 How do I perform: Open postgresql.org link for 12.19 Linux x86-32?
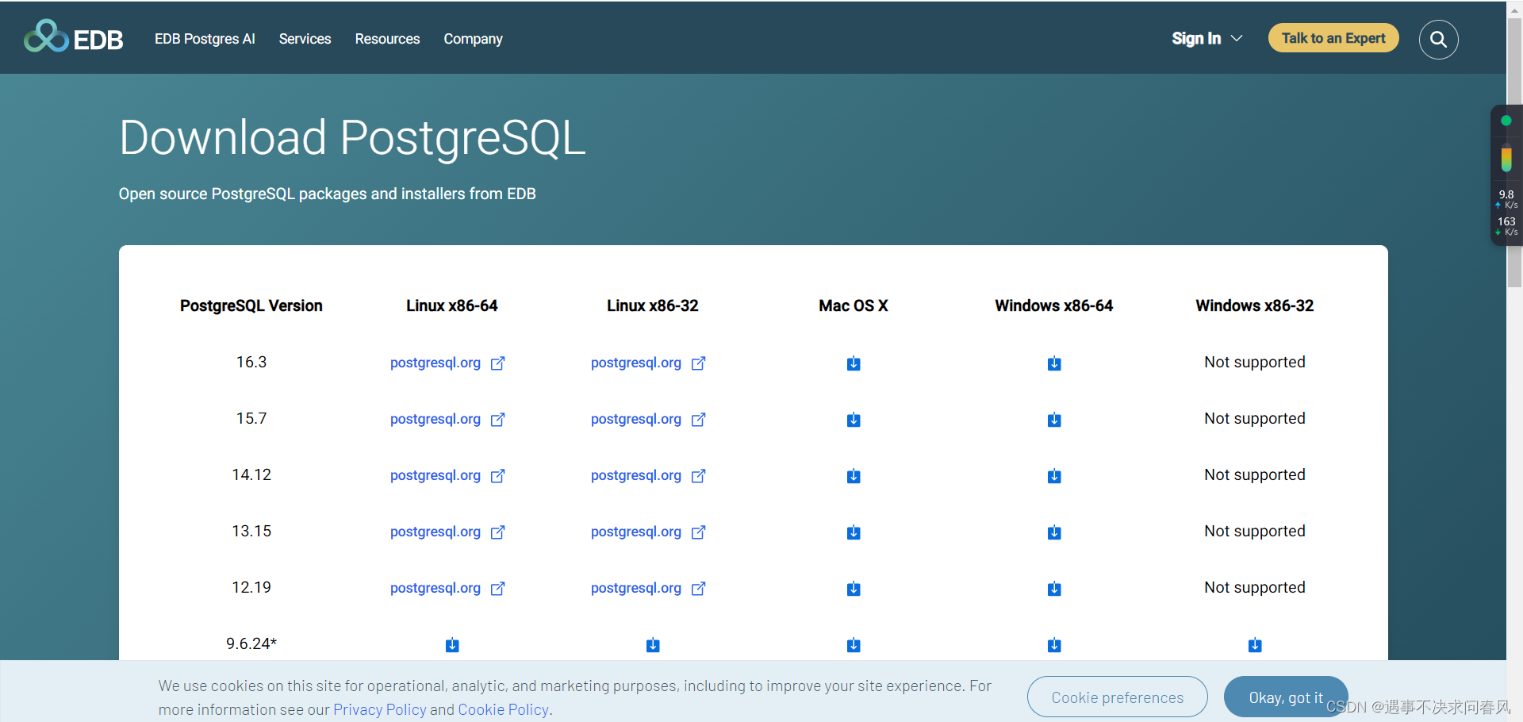pos(648,588)
